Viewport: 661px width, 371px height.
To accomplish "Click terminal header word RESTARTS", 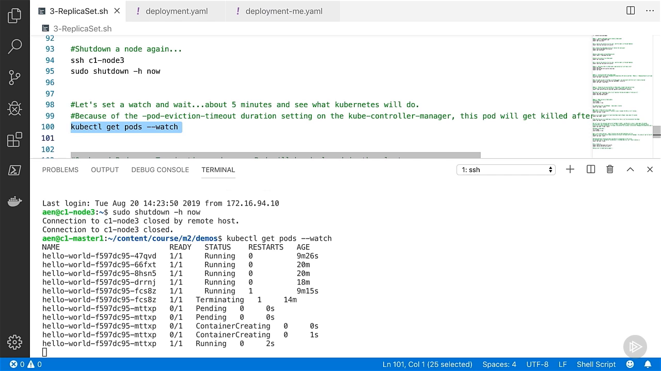I will 265,247.
